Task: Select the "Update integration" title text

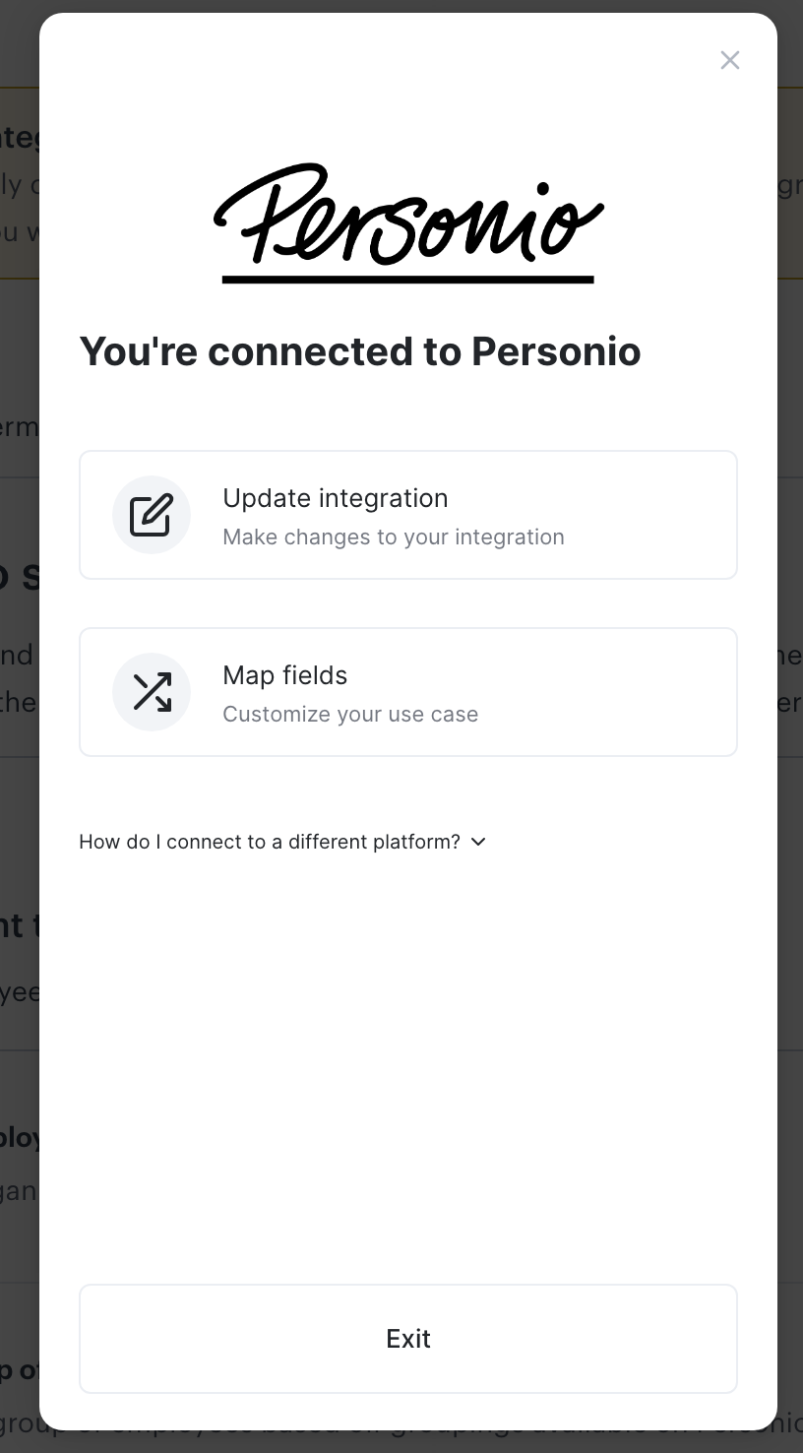Action: click(336, 498)
